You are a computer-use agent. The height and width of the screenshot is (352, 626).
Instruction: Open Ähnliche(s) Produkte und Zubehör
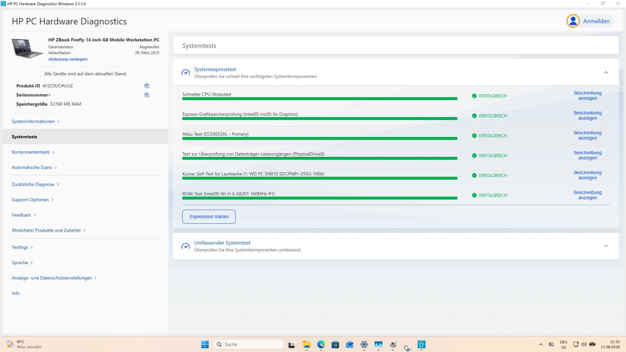(x=49, y=230)
